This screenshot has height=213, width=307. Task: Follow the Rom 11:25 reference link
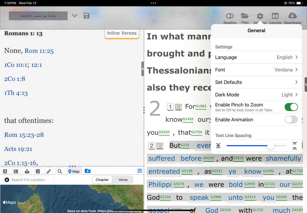[x=39, y=51]
